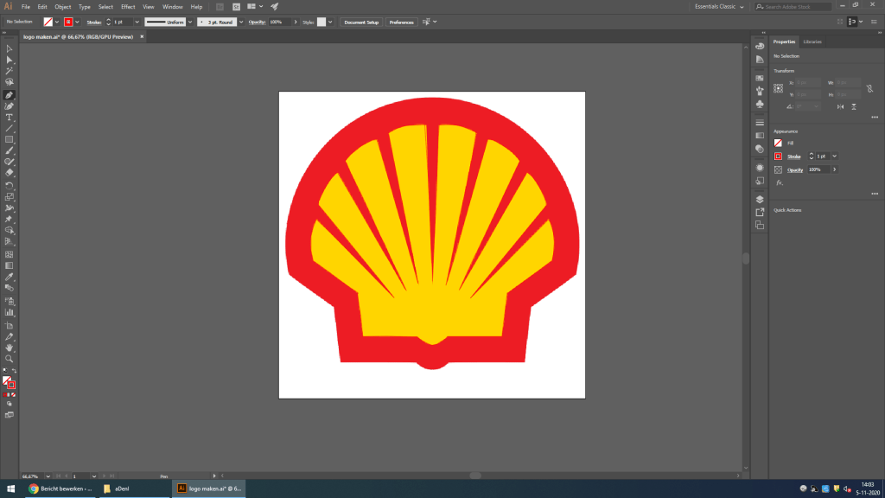Click the Preferences button

click(401, 22)
